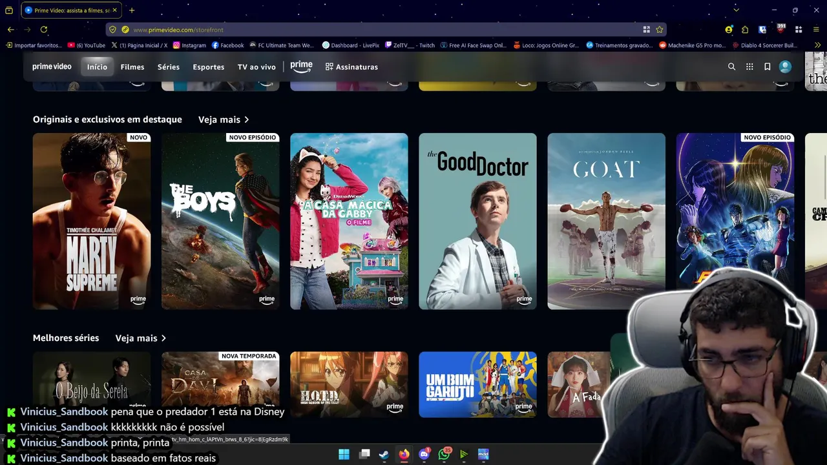Image resolution: width=827 pixels, height=465 pixels.
Task: Open the H.O.T.D. anime thumbnail
Action: pos(349,384)
